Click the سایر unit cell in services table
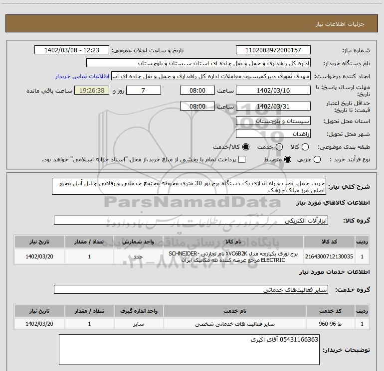The width and height of the screenshot is (384, 371). [139, 324]
